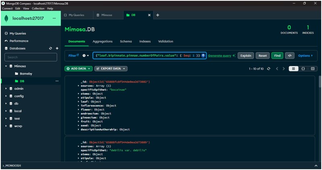Expand the db database
This screenshot has height=170, width=322.
point(6,103)
